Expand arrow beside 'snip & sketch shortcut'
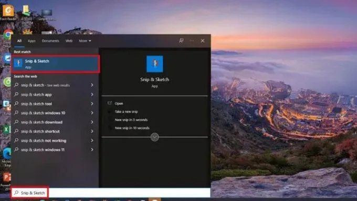Screen dimensions: 357x201 click(x=92, y=132)
